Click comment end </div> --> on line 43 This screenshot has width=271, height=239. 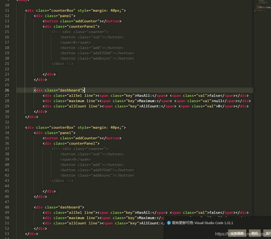(62, 181)
